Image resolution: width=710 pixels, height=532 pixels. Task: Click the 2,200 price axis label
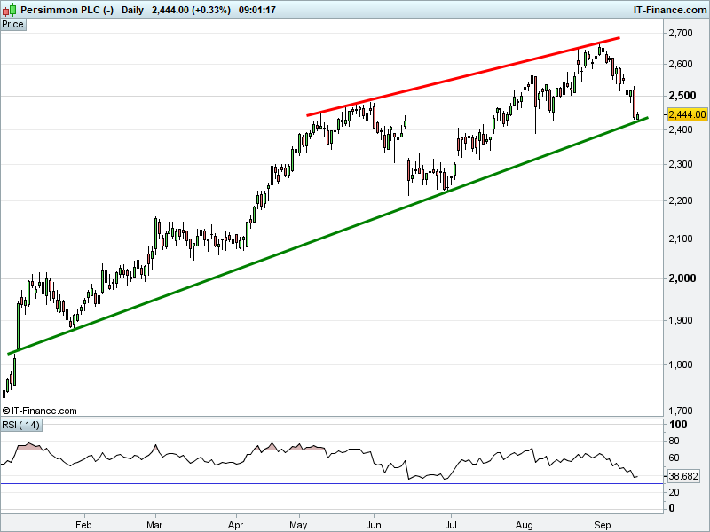681,200
